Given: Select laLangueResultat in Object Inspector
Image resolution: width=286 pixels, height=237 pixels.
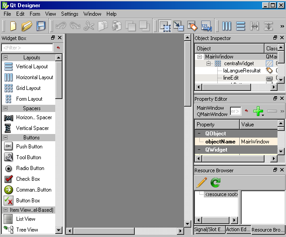Looking at the screenshot, I should [x=242, y=71].
